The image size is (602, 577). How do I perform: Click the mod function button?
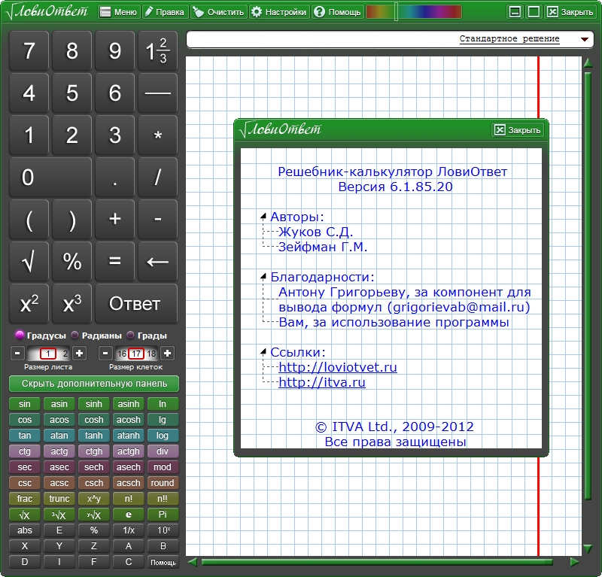click(163, 467)
